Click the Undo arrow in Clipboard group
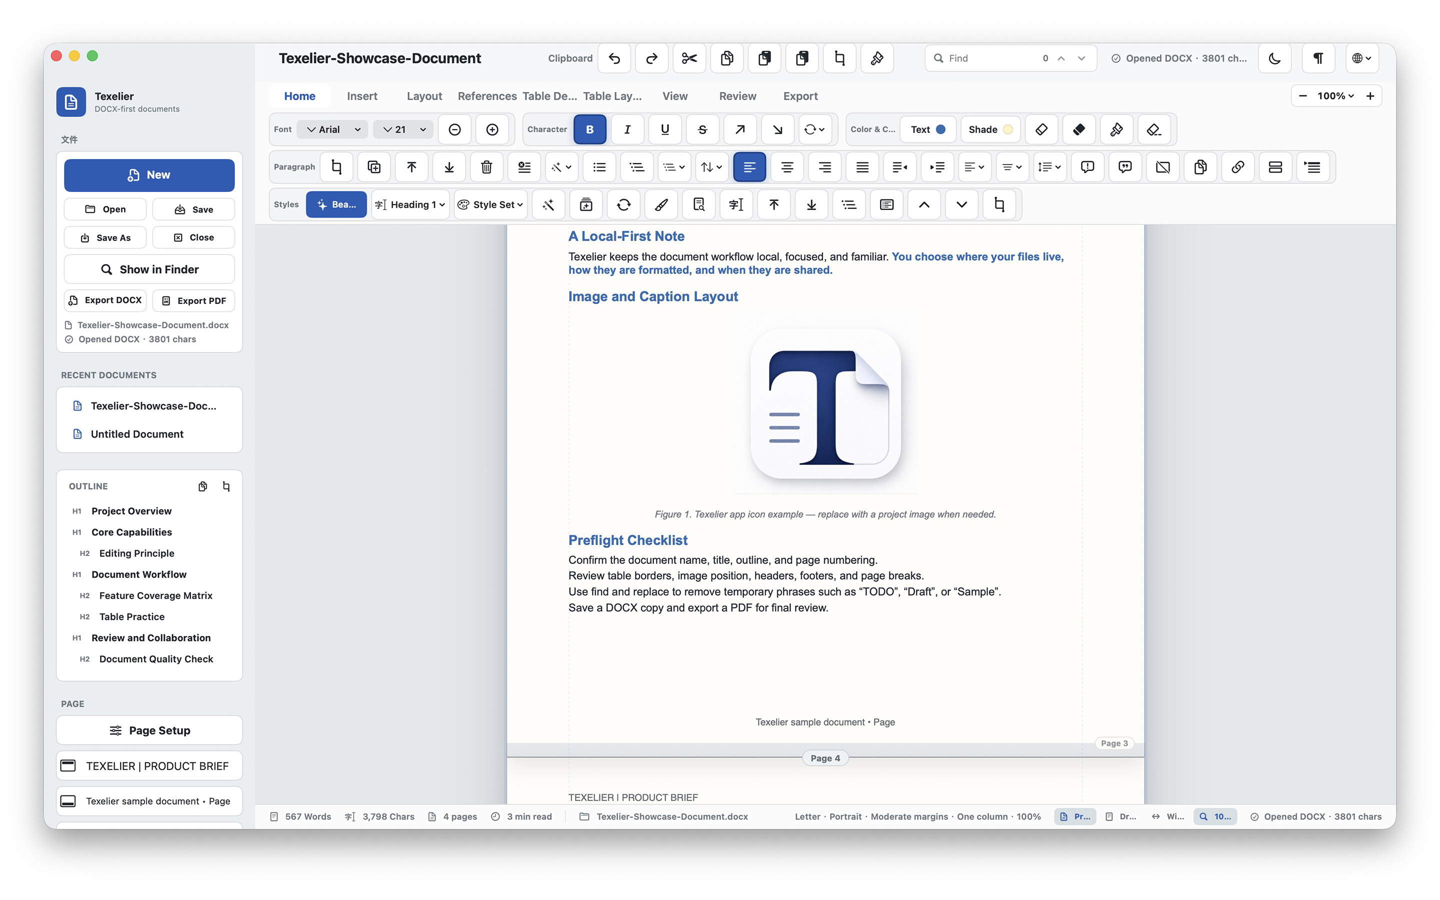 pos(614,58)
